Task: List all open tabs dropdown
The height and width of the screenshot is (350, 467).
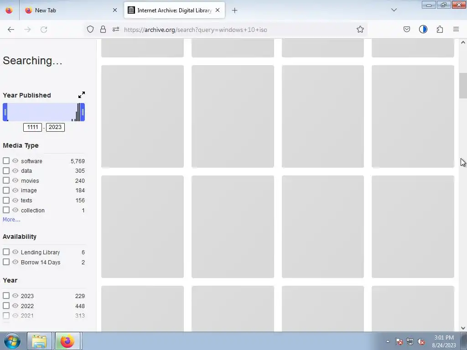Action: pyautogui.click(x=394, y=10)
